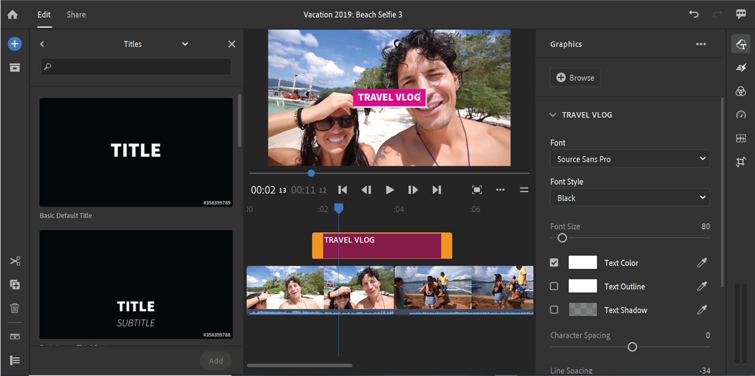Click the blue Add media plus icon
The height and width of the screenshot is (376, 755).
15,44
